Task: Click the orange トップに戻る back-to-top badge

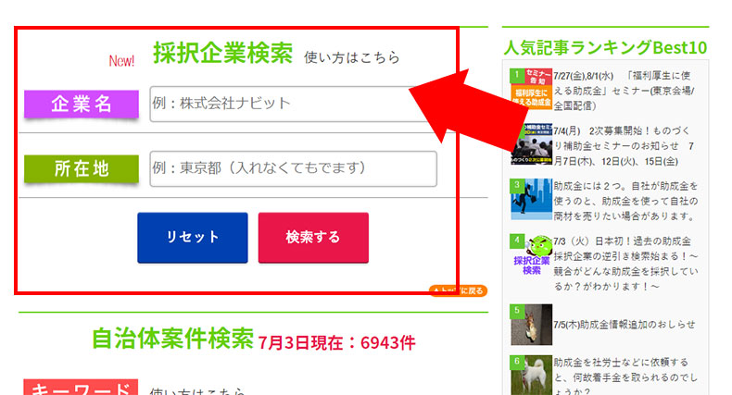Action: (457, 290)
